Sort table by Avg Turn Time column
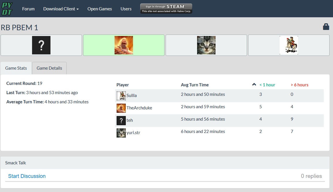The width and height of the screenshot is (333, 192). 194,85
